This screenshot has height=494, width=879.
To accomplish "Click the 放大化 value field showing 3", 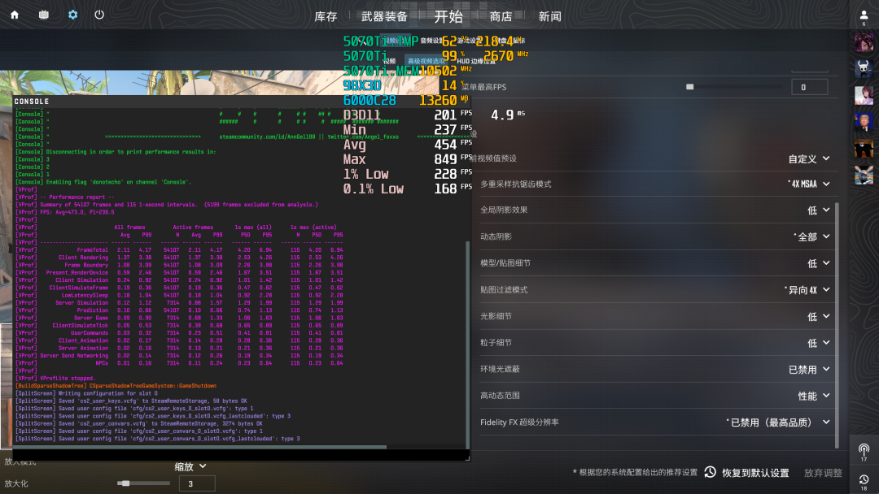I will (197, 484).
